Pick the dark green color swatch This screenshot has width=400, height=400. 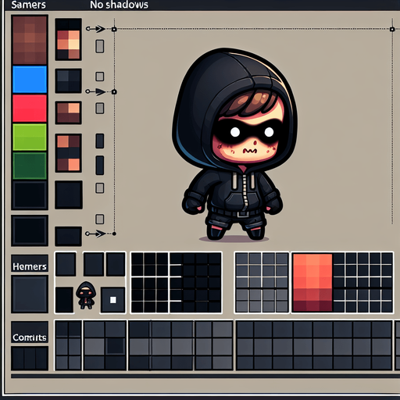pyautogui.click(x=30, y=166)
